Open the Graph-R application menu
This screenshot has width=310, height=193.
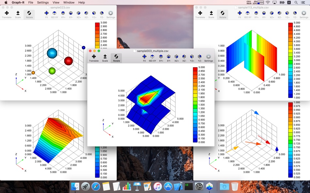(x=18, y=2)
